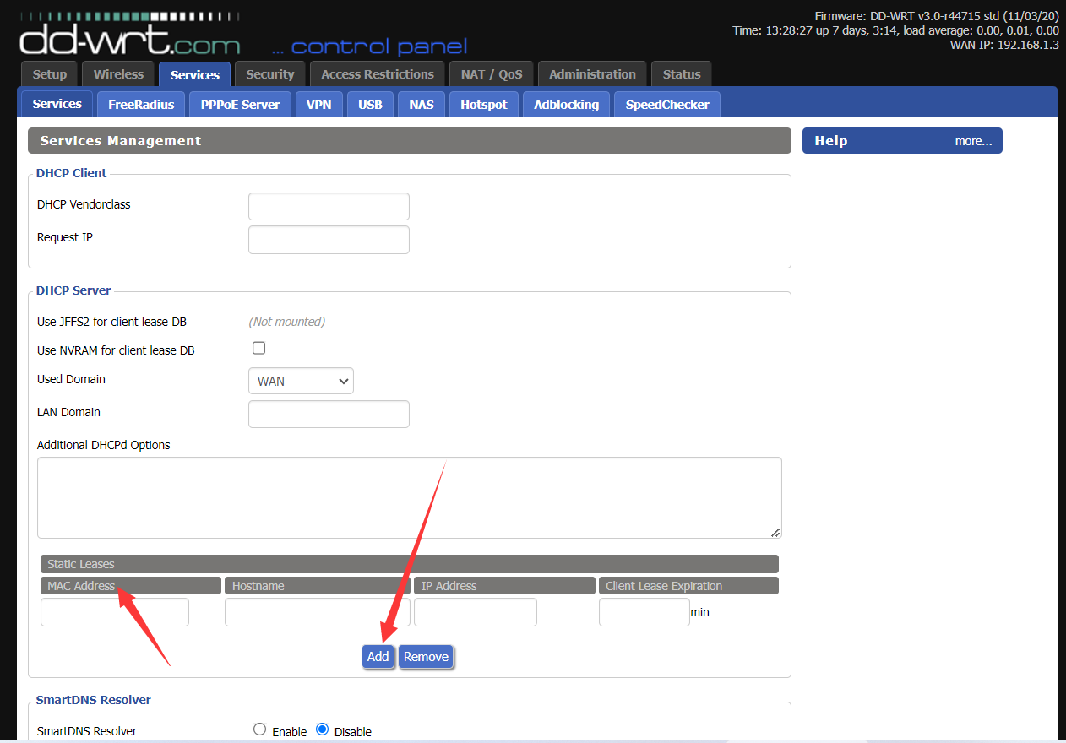
Task: Click the dd-wrt.com logo
Action: 129,37
